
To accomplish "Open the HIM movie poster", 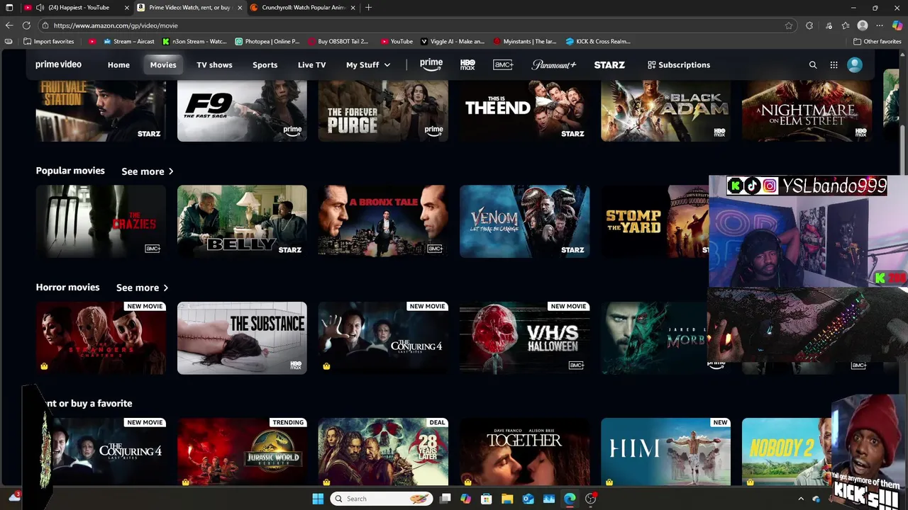I will 665,452.
